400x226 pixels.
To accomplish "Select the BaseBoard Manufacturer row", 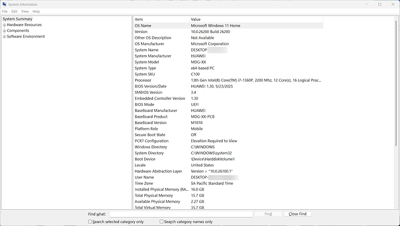I will point(228,111).
